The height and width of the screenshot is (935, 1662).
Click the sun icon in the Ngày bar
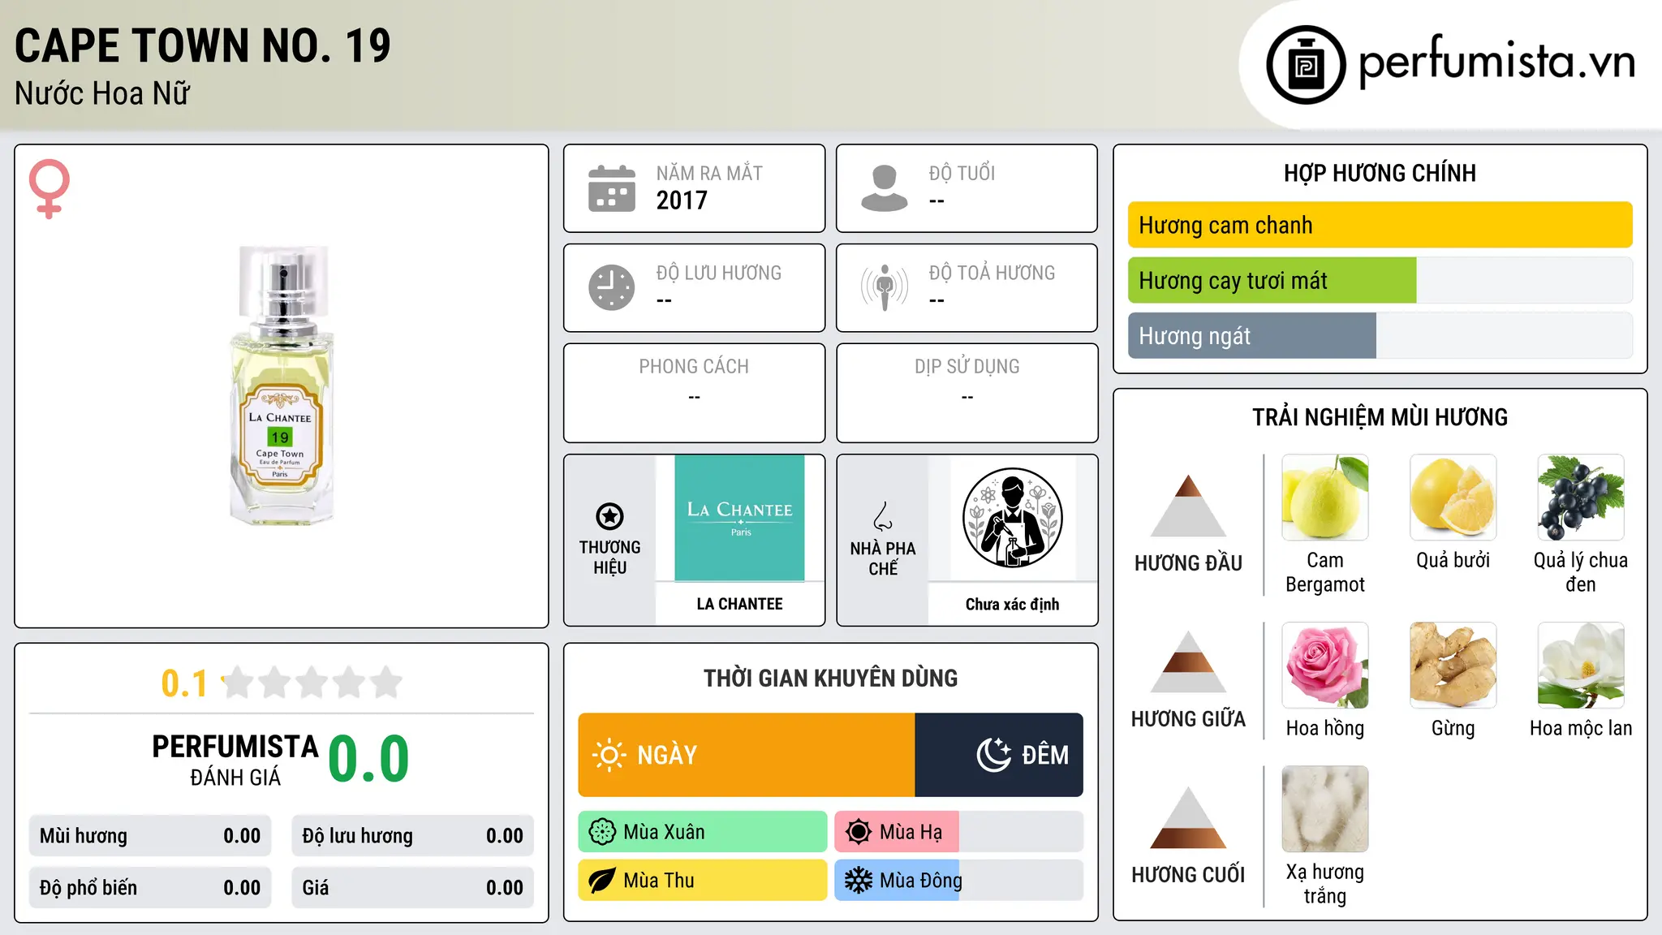(609, 755)
